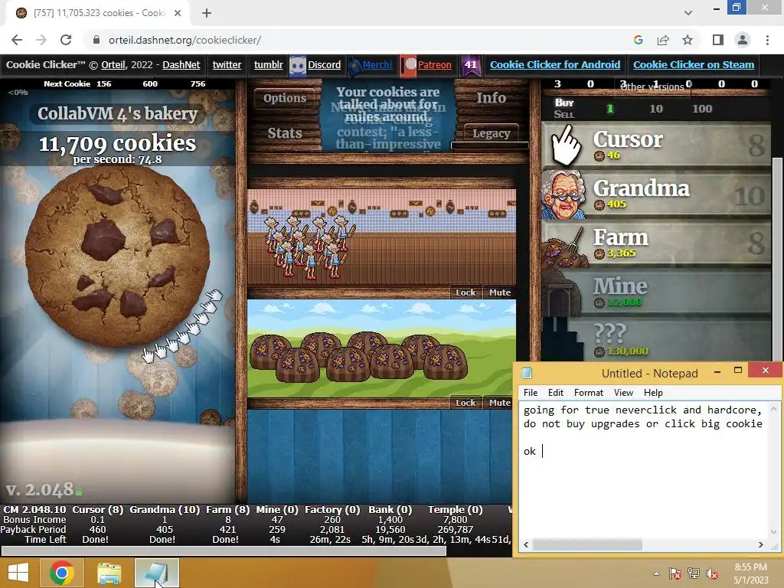Viewport: 784px width, 588px height.
Task: Click the big chocolate chip cookie
Action: click(117, 256)
